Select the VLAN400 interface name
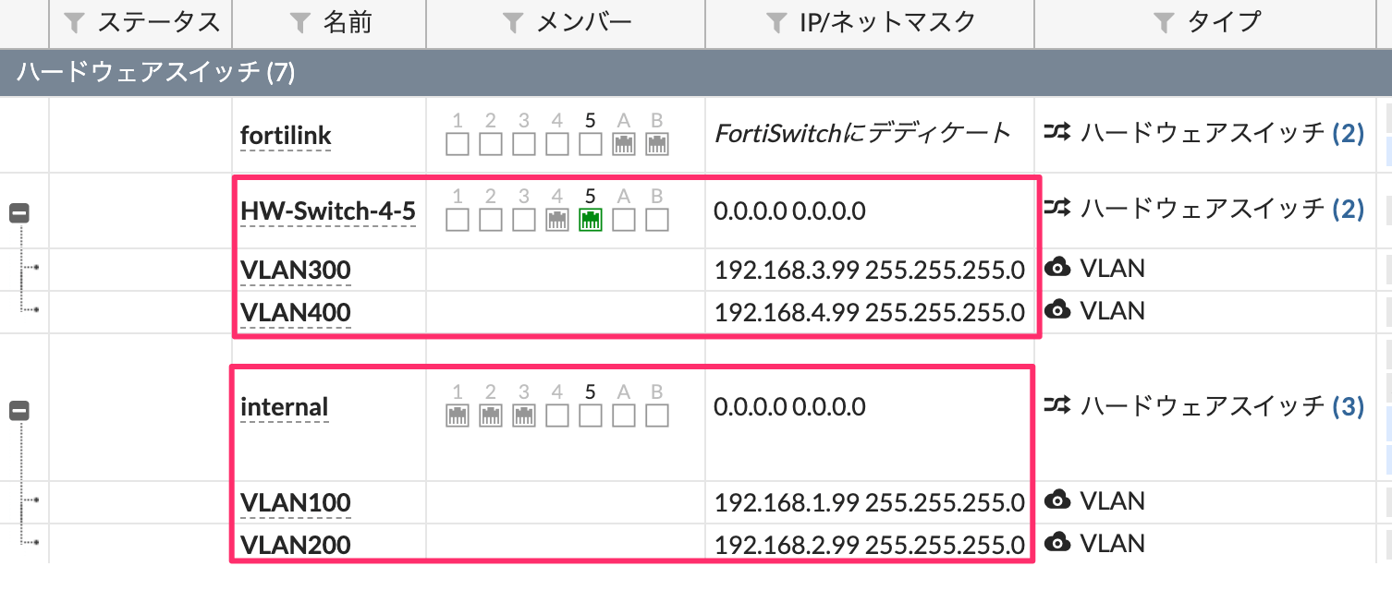This screenshot has width=1392, height=602. pos(295,312)
